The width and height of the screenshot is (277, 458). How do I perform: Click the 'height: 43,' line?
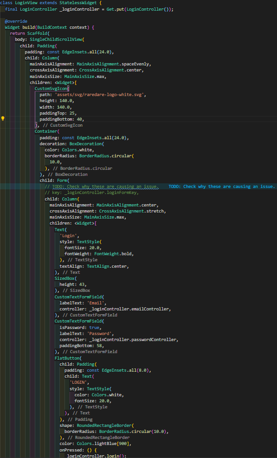73,284
